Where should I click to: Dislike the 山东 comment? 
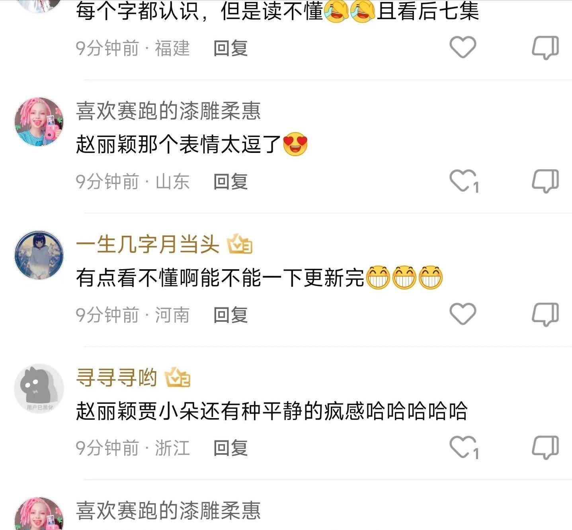pos(545,181)
